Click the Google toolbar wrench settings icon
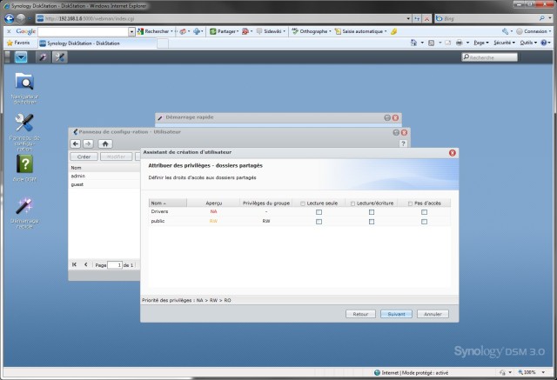557x380 pixels. click(505, 31)
